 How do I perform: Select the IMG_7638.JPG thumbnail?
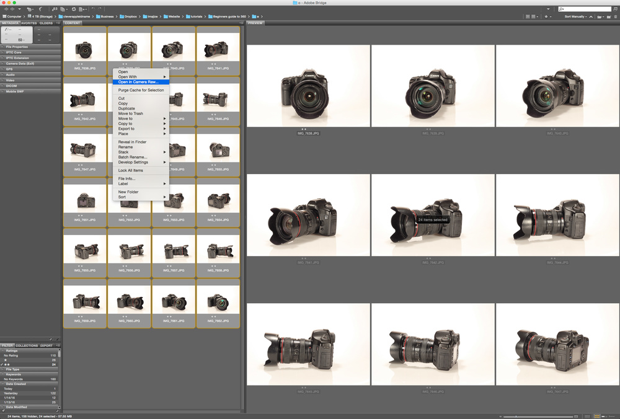click(85, 50)
